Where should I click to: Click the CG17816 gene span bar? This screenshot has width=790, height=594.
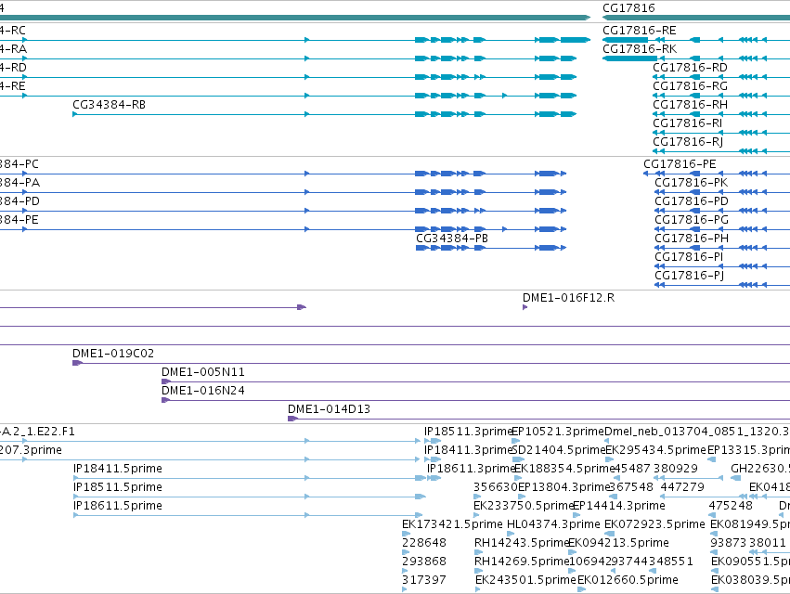(696, 18)
